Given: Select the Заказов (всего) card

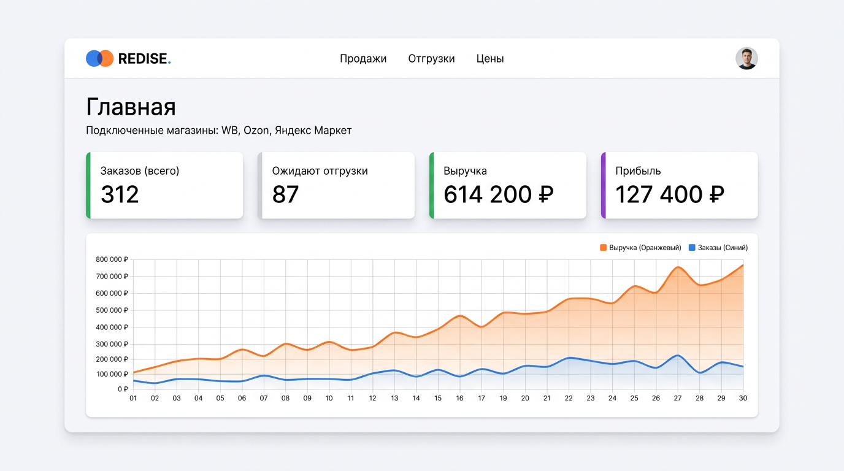Looking at the screenshot, I should [164, 185].
